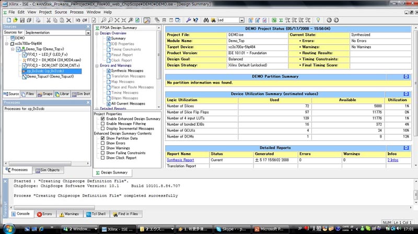Click the Refresh green arrows icon
The image size is (418, 234).
click(137, 20)
